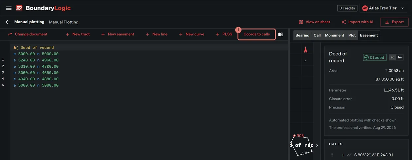Click line number 5 in the gutter
Viewport: 412px width, 160px height.
3,85
